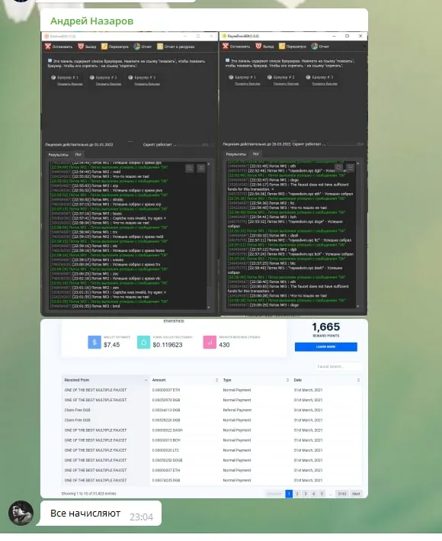This screenshot has width=442, height=541.
Task: Click the log search icon in right bot window
Action: [x=339, y=168]
